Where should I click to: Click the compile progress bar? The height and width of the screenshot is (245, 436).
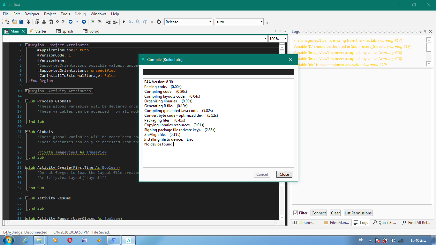[218, 72]
